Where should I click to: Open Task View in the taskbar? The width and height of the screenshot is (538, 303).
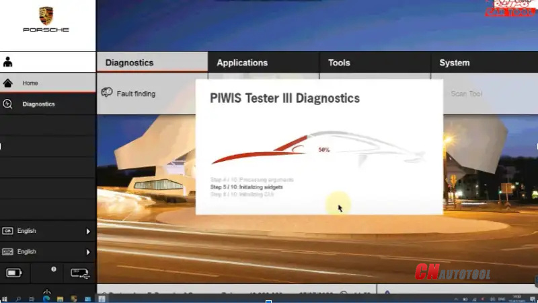click(x=32, y=299)
